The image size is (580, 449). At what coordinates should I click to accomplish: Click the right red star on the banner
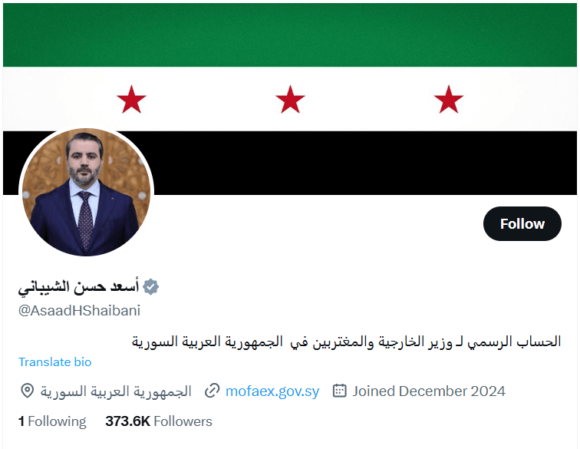coord(448,99)
